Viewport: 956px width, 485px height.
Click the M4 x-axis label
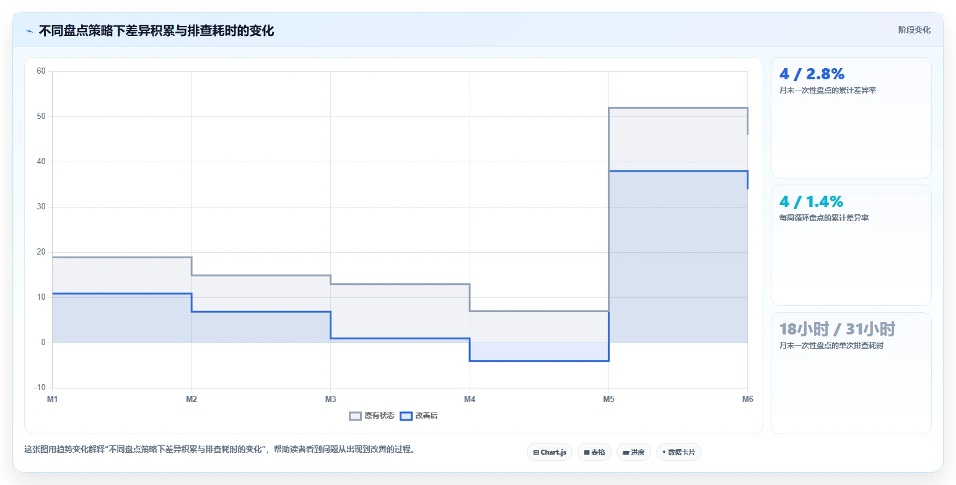coord(470,400)
